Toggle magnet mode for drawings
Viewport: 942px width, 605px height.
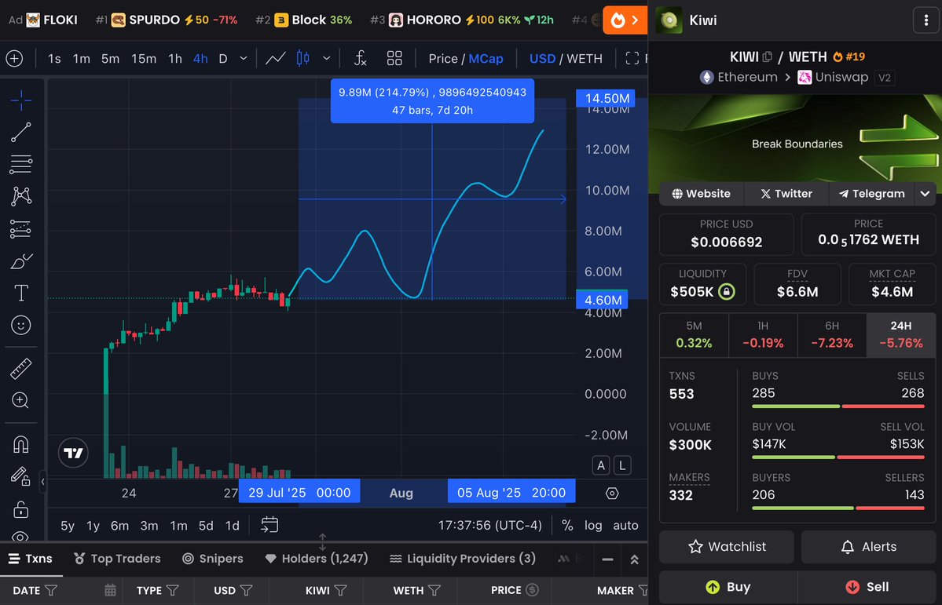21,445
